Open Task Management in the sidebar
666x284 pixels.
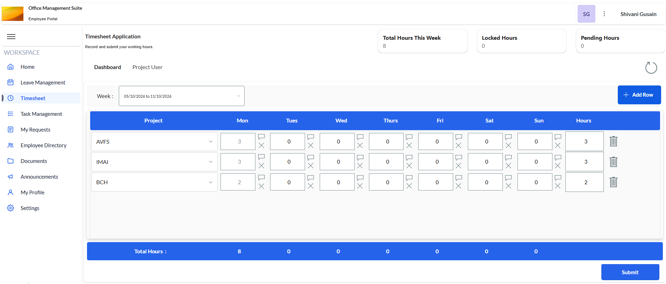pyautogui.click(x=41, y=114)
